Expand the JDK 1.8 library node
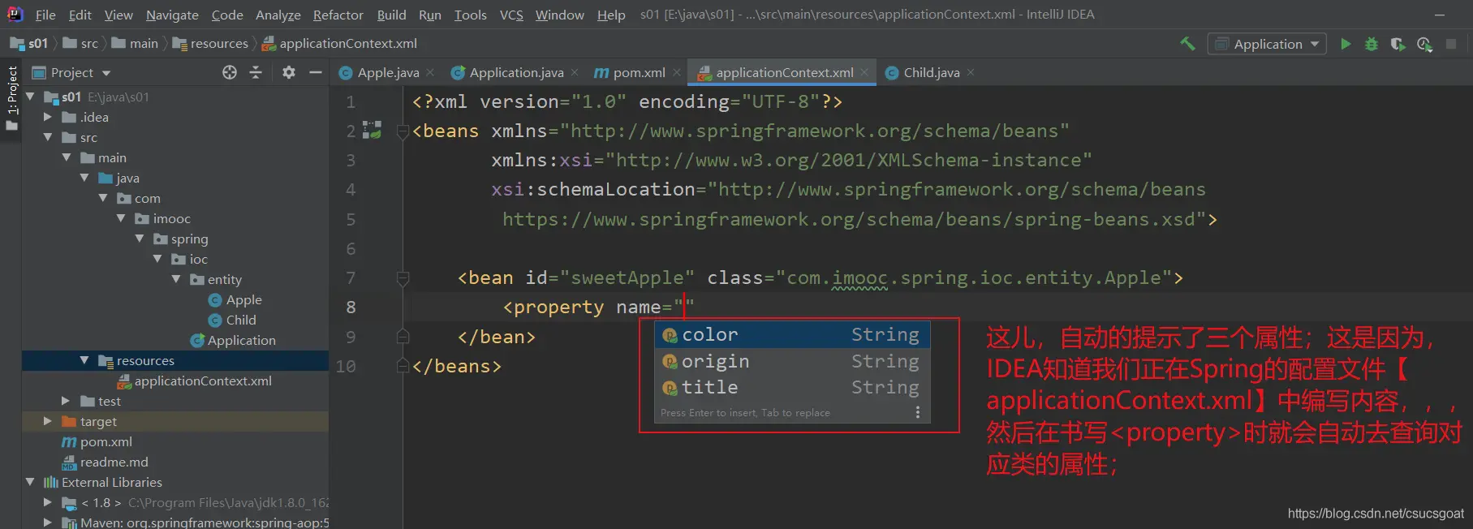Viewport: 1473px width, 529px height. point(48,502)
